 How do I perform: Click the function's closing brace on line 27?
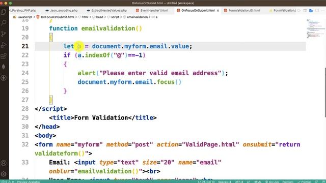point(51,100)
